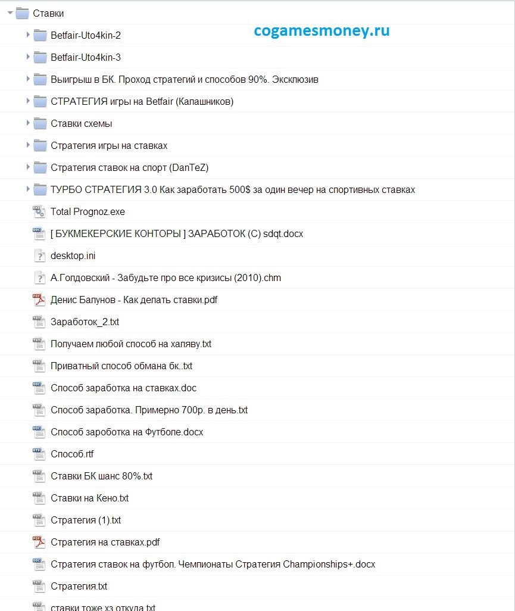Screen dimensions: 515x611
Task: Select Приватный способ обмана бк..txt
Action: 121,366
